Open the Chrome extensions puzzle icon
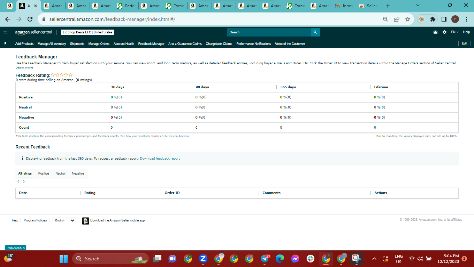474x267 pixels. coord(433,19)
